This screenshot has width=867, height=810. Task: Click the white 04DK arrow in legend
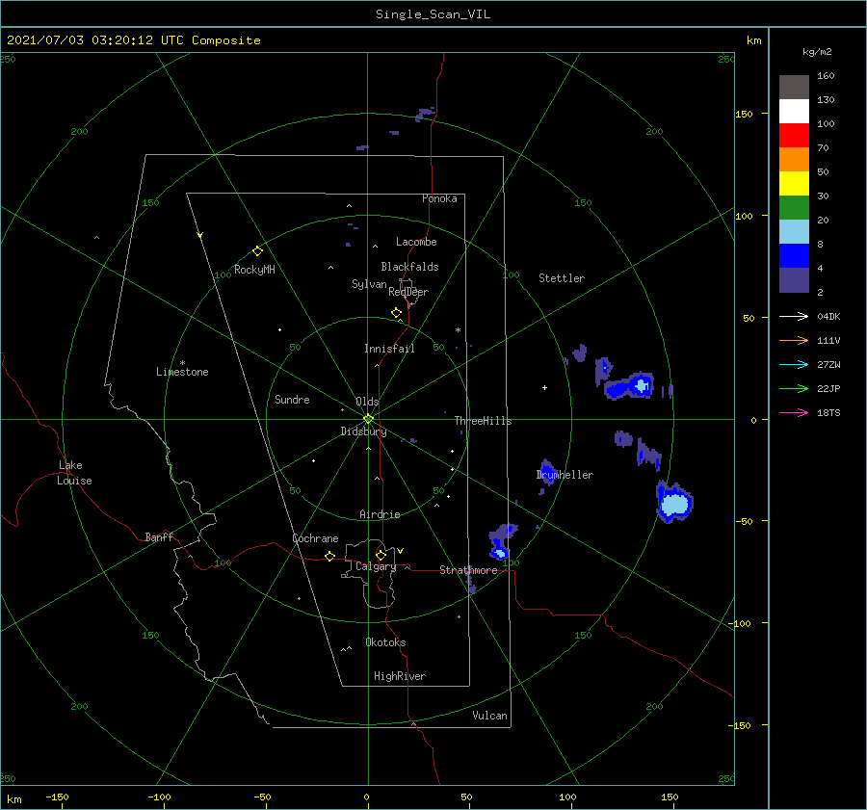point(794,316)
